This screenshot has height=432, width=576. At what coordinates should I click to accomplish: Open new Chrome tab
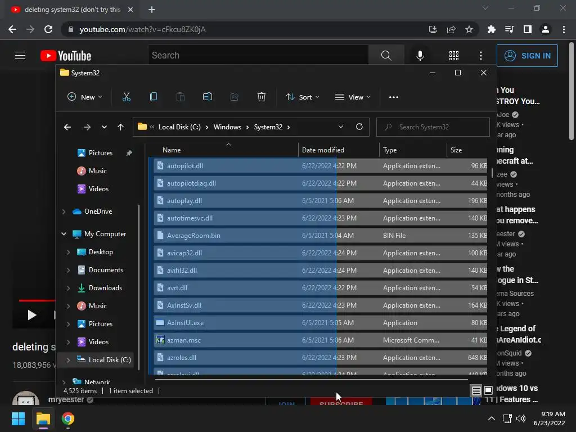click(152, 10)
